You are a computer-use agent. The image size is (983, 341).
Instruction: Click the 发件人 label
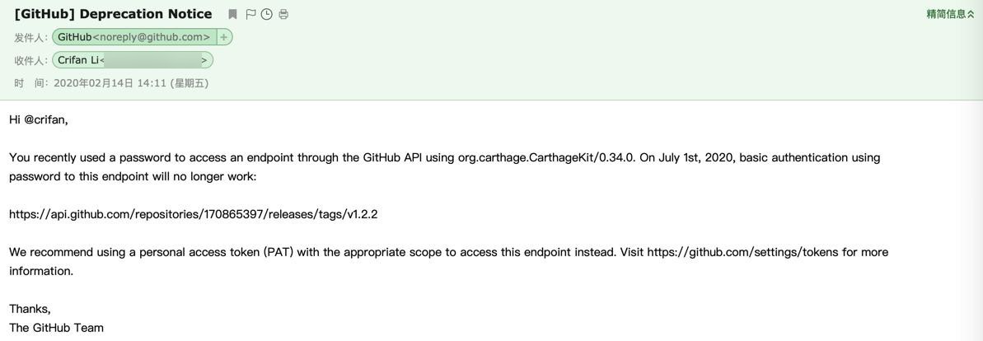tap(30, 38)
